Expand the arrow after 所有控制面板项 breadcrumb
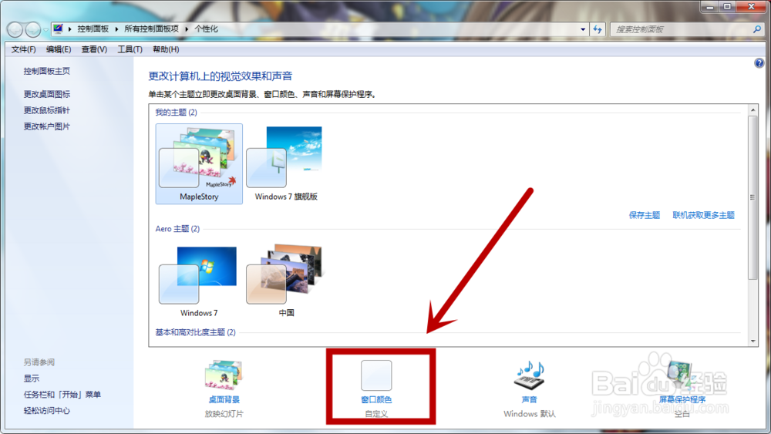The height and width of the screenshot is (434, 771). point(187,29)
